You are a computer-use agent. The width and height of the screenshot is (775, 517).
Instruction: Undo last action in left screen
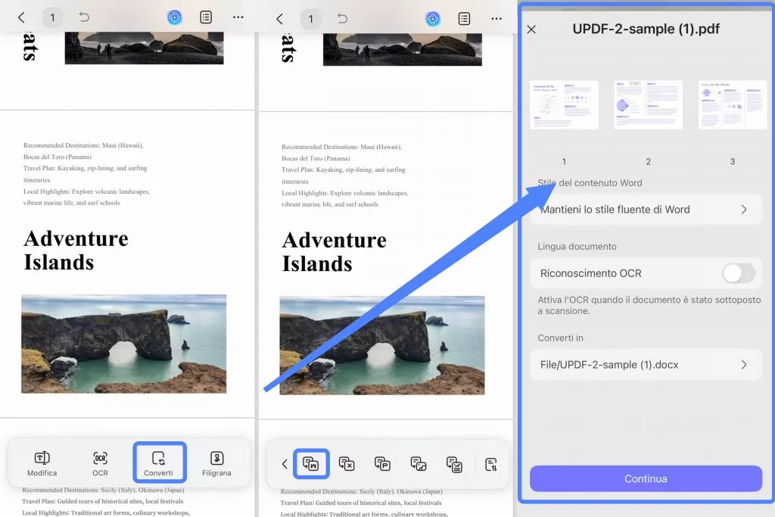coord(84,17)
